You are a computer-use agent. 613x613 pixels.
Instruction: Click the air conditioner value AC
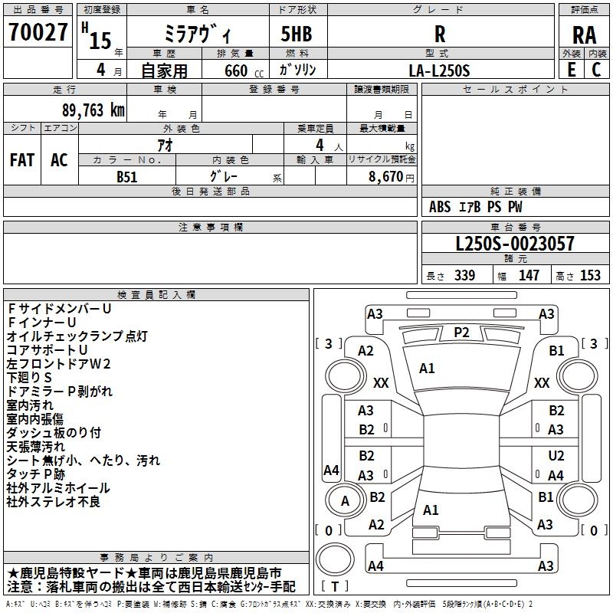59,160
